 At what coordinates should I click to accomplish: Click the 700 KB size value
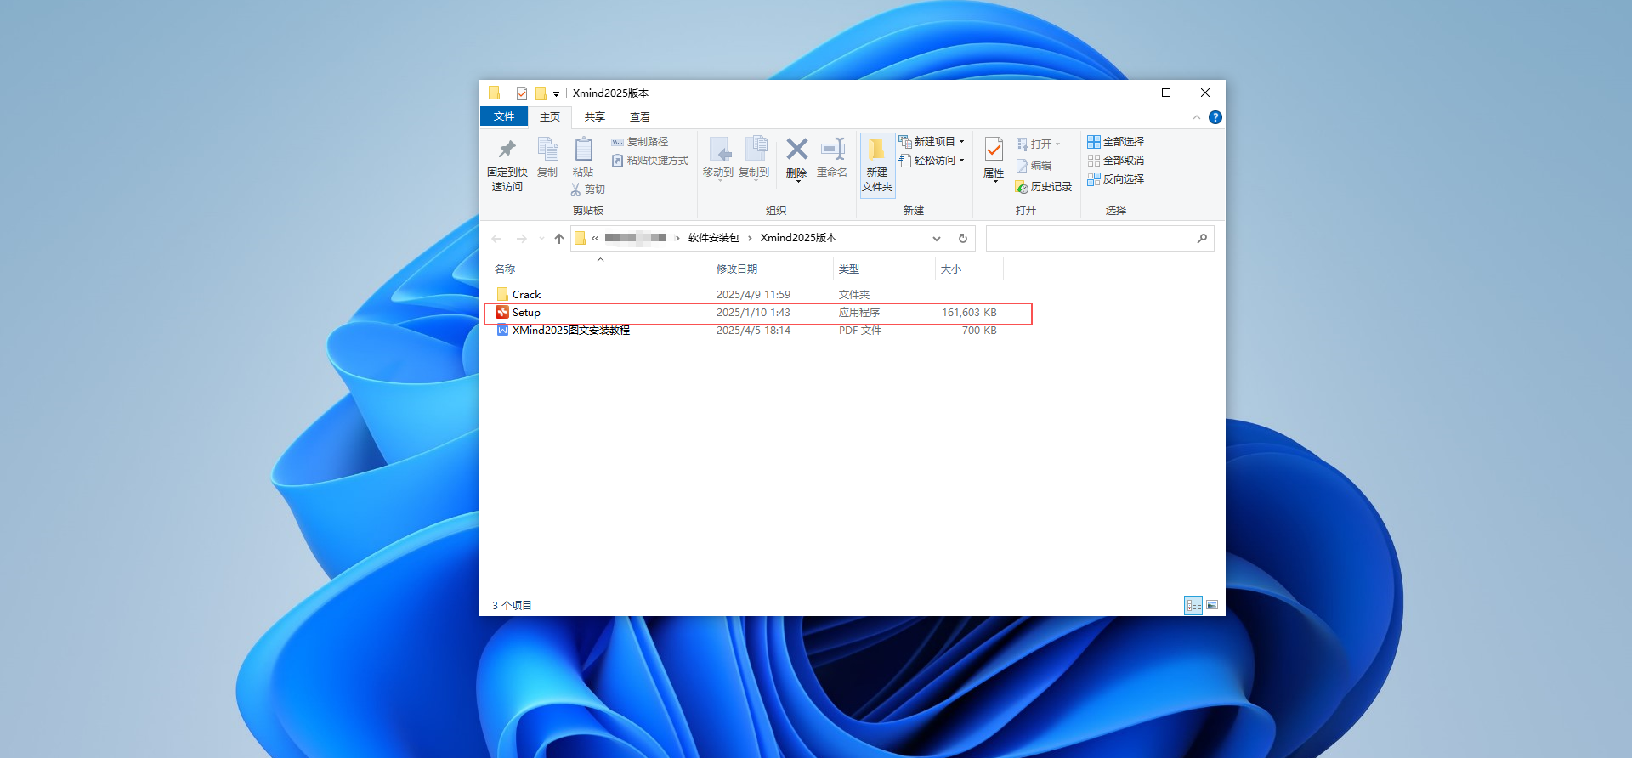pos(979,331)
